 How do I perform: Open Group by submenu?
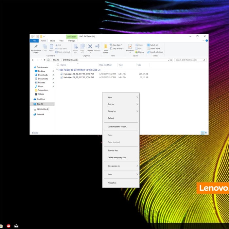[x=121, y=111]
